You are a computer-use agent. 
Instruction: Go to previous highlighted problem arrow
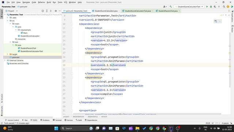tap(226, 15)
